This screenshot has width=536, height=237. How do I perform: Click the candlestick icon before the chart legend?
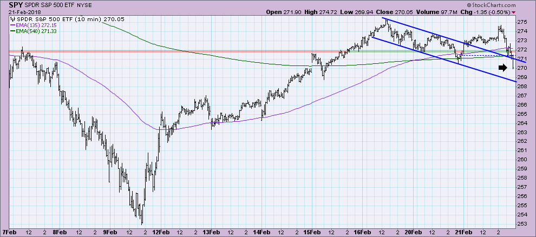[x=14, y=18]
